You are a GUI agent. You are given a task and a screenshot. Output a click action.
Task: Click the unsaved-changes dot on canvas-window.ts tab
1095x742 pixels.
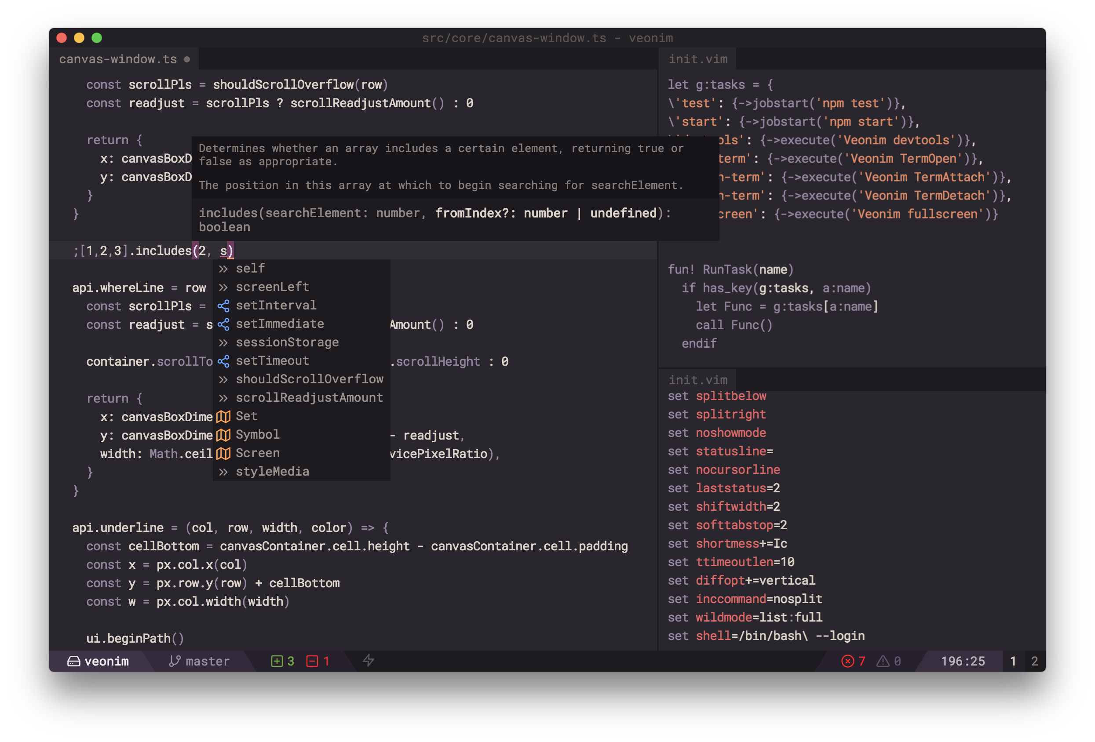[187, 59]
